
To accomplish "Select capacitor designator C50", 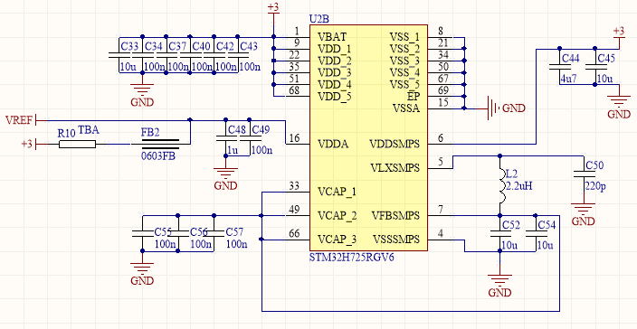I will (594, 165).
